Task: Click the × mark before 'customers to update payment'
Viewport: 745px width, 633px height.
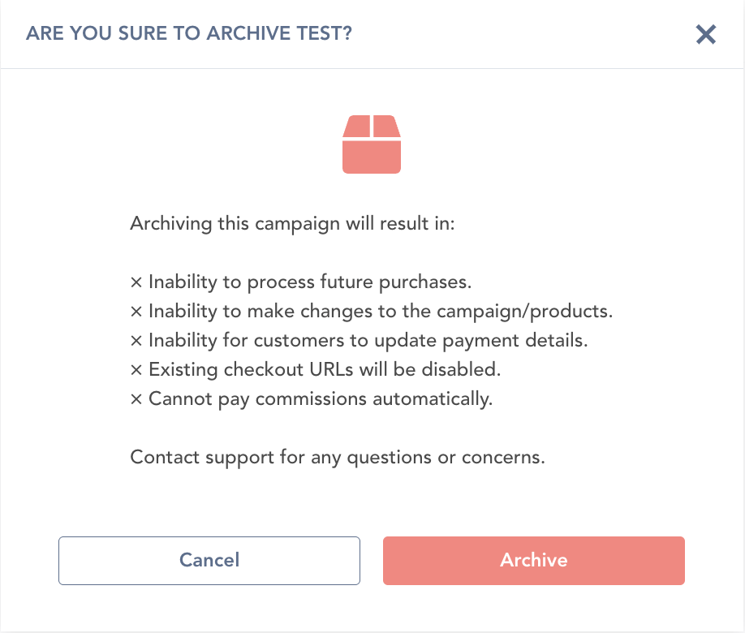Action: (136, 341)
